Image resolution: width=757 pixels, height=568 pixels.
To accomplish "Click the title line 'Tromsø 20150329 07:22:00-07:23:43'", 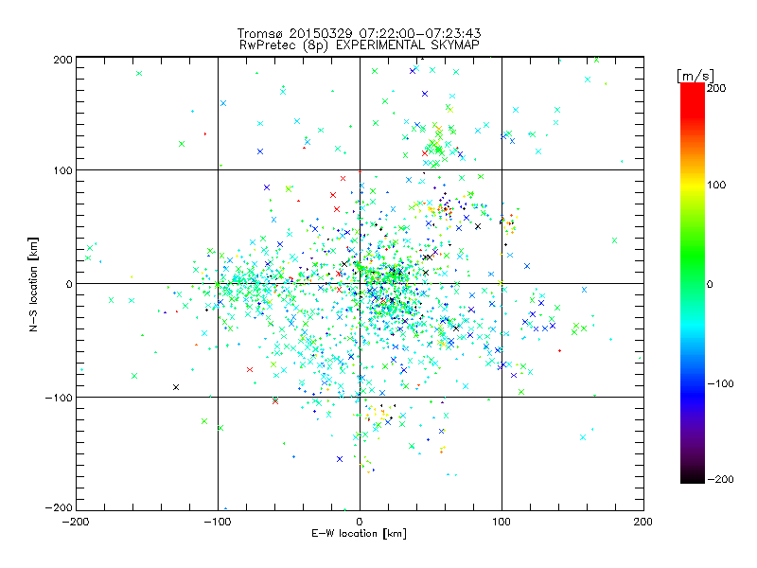I will (359, 33).
